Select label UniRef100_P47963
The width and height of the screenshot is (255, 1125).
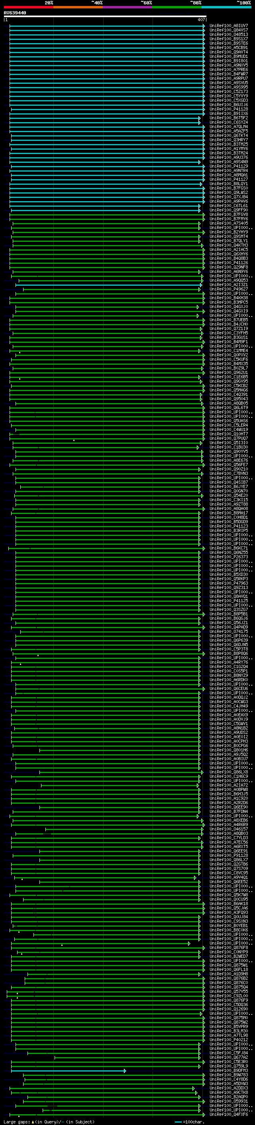pyautogui.click(x=228, y=583)
